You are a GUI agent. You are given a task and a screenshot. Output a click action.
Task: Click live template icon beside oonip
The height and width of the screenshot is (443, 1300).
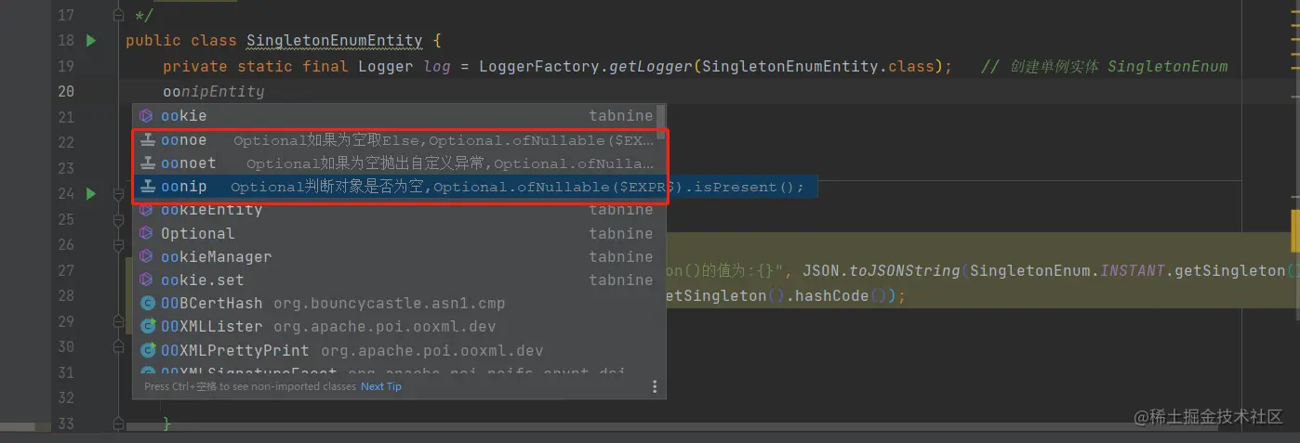[146, 187]
